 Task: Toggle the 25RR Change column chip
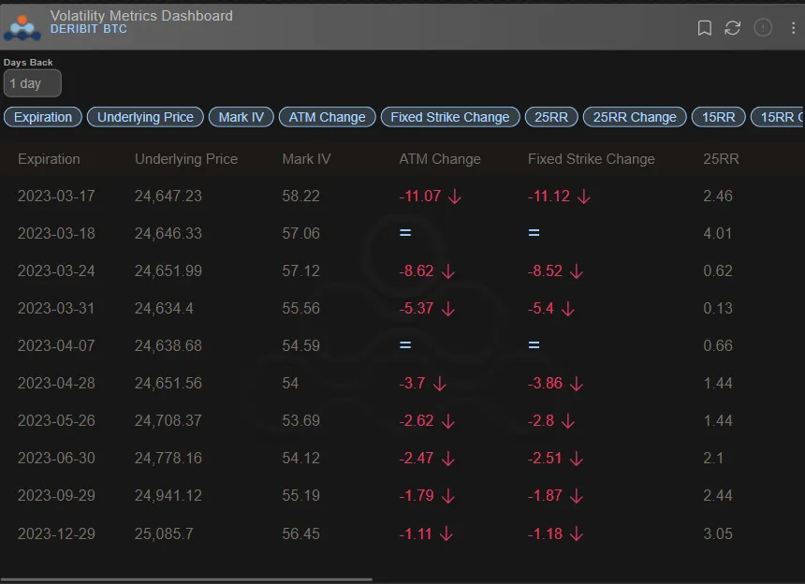click(x=635, y=117)
